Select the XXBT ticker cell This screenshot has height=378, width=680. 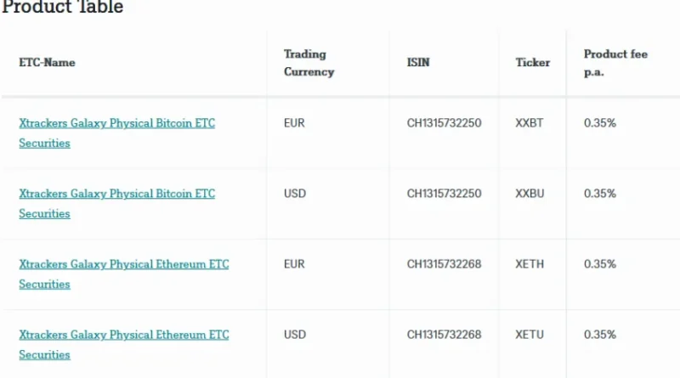click(x=529, y=123)
